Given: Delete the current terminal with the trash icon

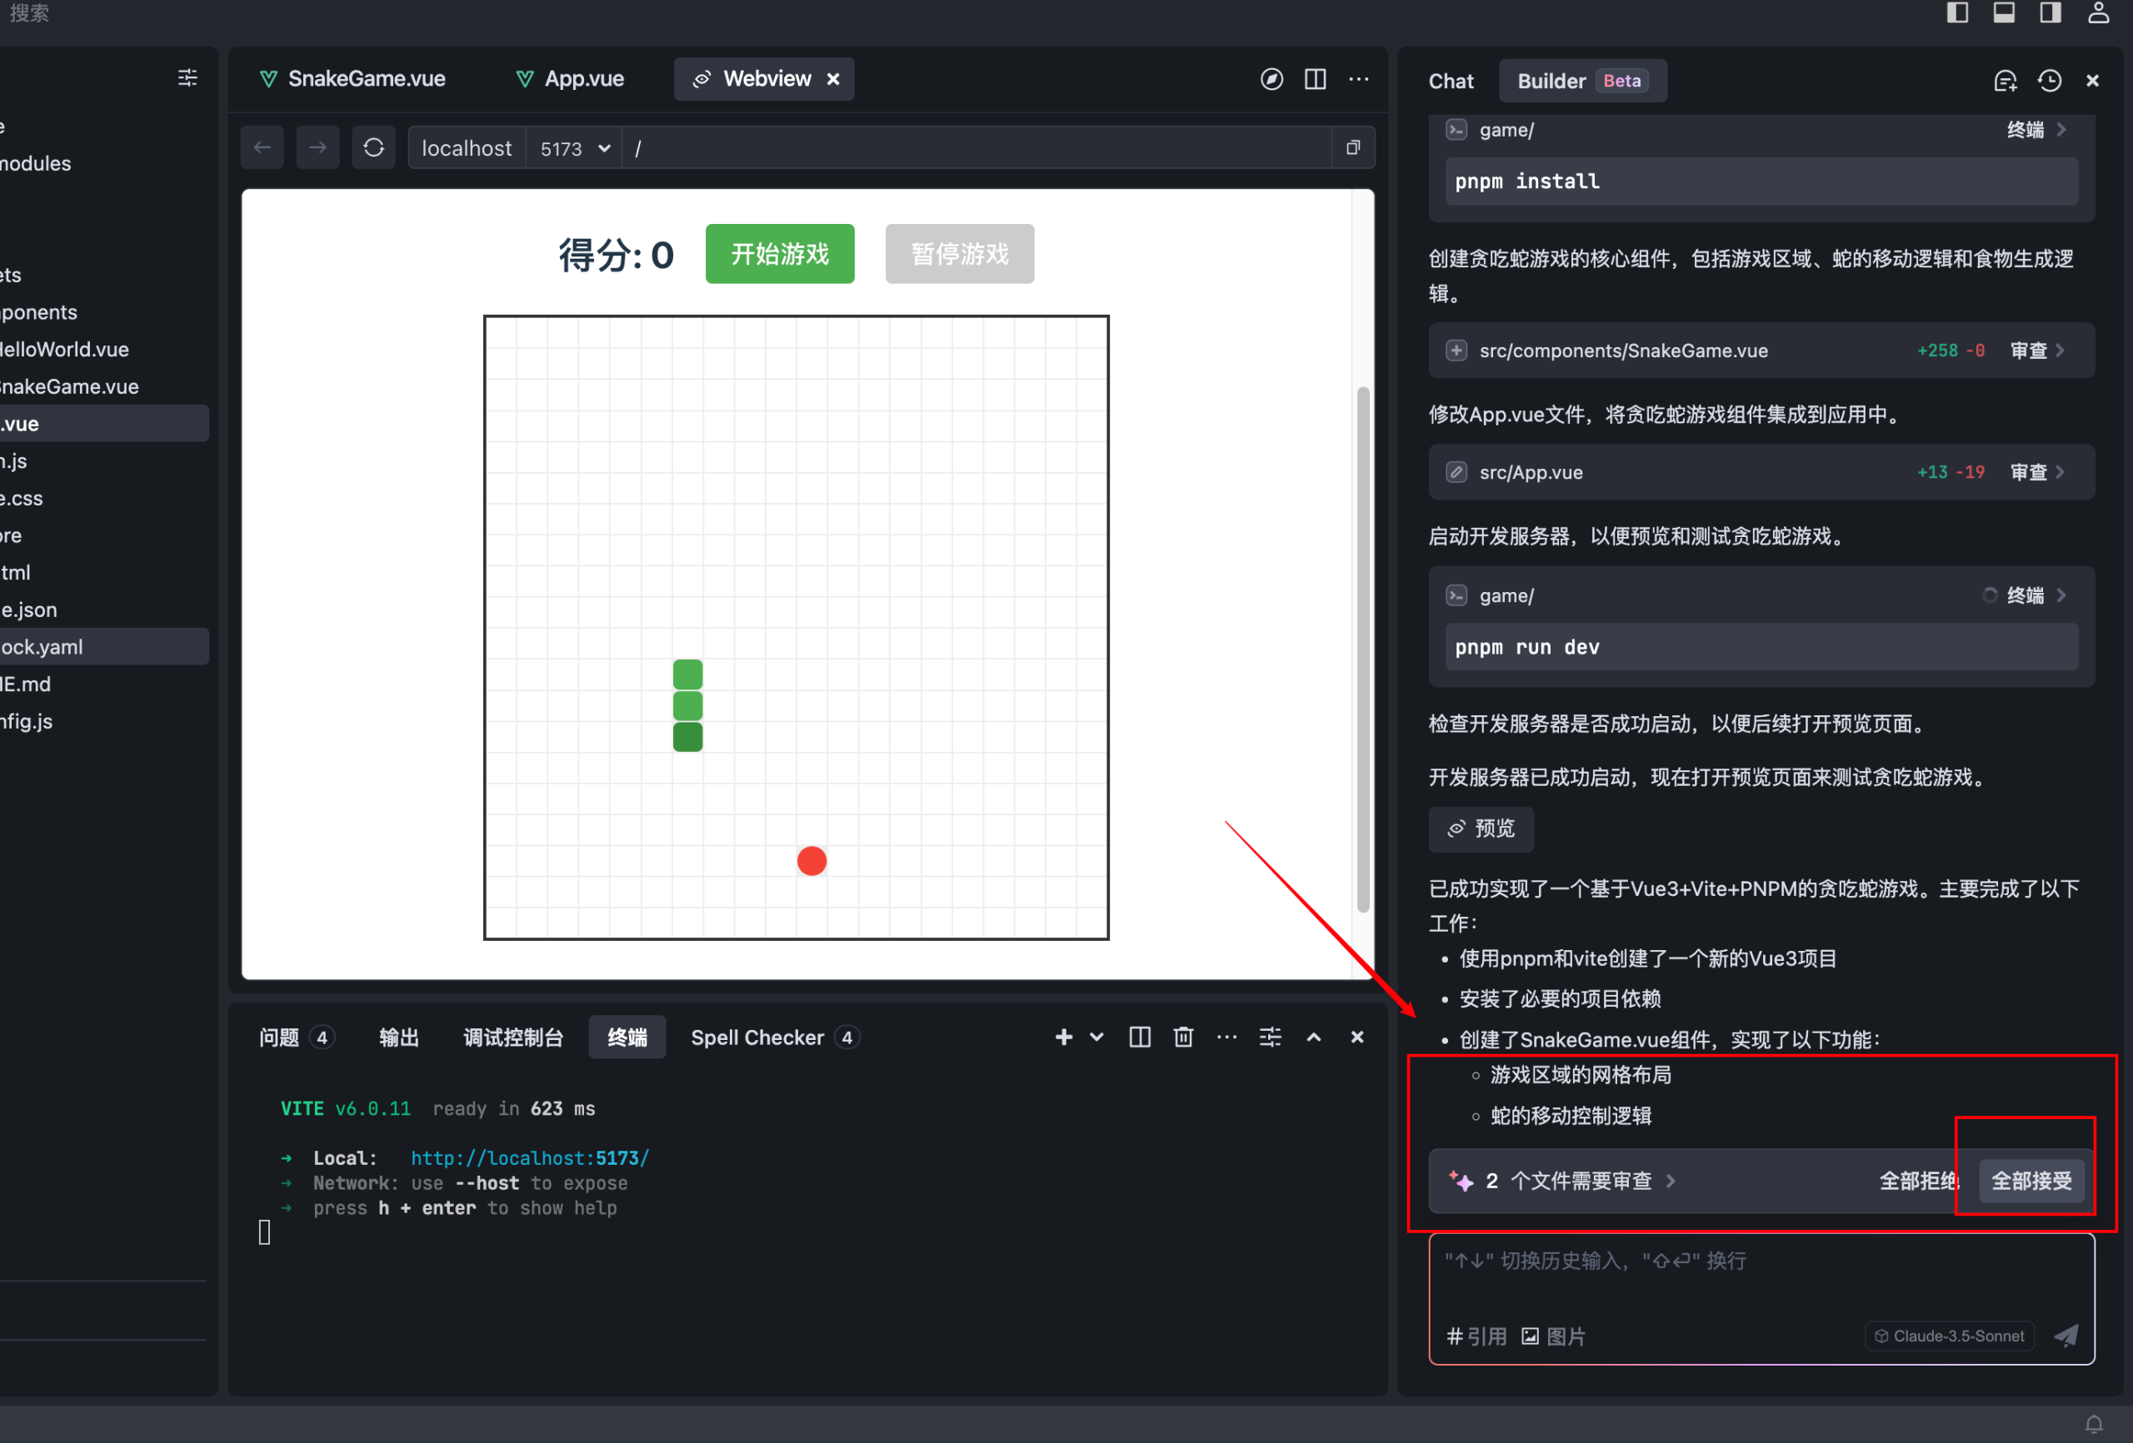Looking at the screenshot, I should [1183, 1037].
